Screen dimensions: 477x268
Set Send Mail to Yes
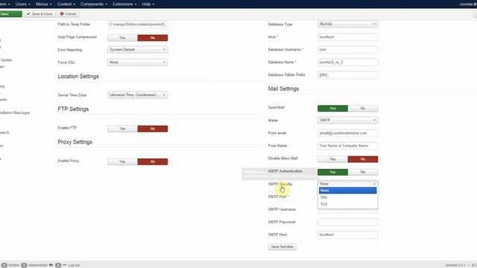(x=333, y=109)
